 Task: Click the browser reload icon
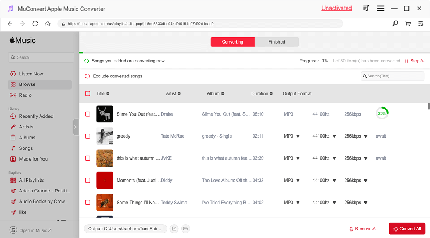[35, 24]
